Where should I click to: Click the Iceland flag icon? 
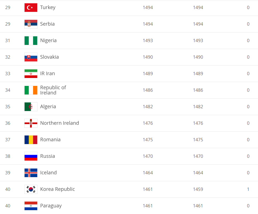click(31, 173)
